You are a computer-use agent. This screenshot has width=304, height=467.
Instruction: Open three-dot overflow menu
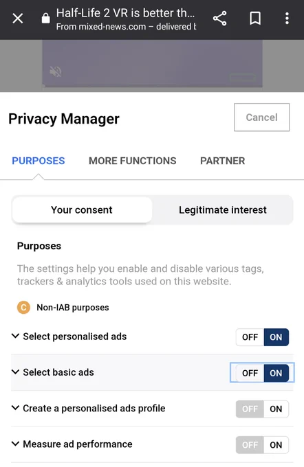pos(287,19)
